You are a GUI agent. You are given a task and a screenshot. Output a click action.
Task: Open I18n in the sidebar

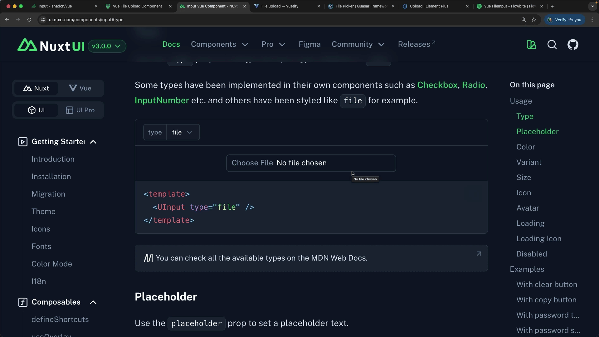coord(39,281)
